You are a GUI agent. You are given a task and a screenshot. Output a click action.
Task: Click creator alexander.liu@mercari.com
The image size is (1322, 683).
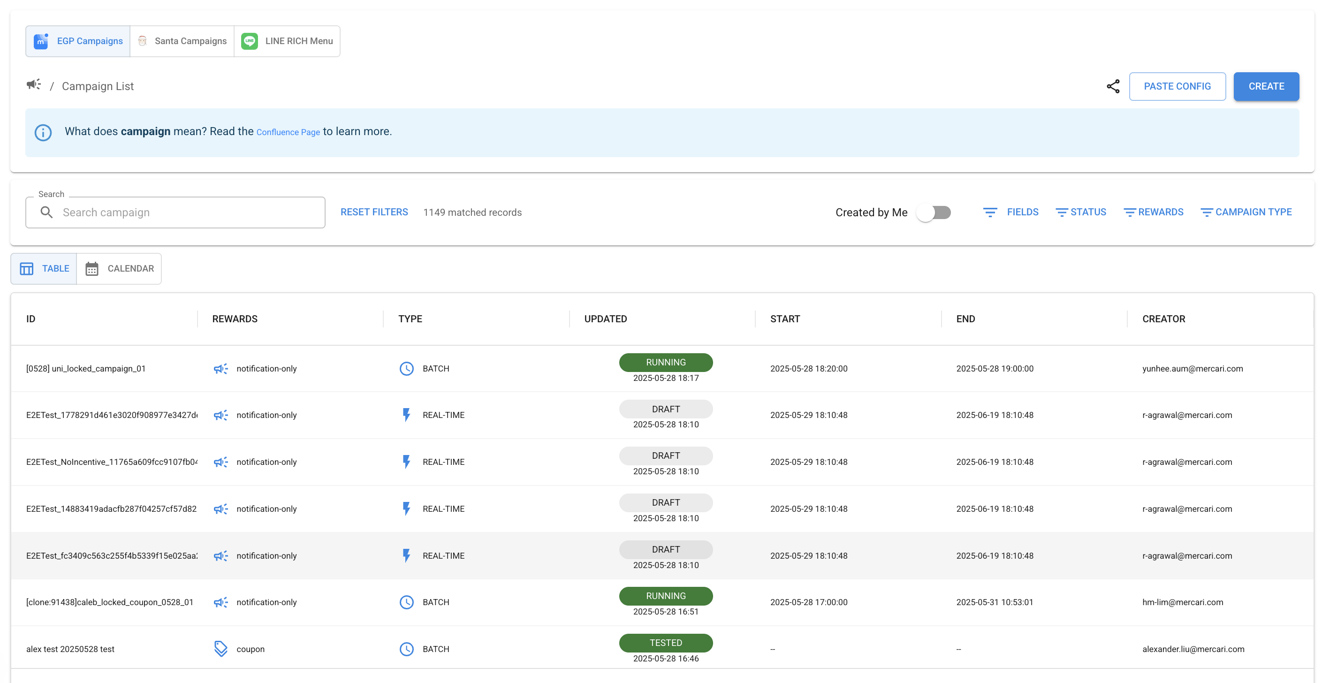coord(1193,649)
